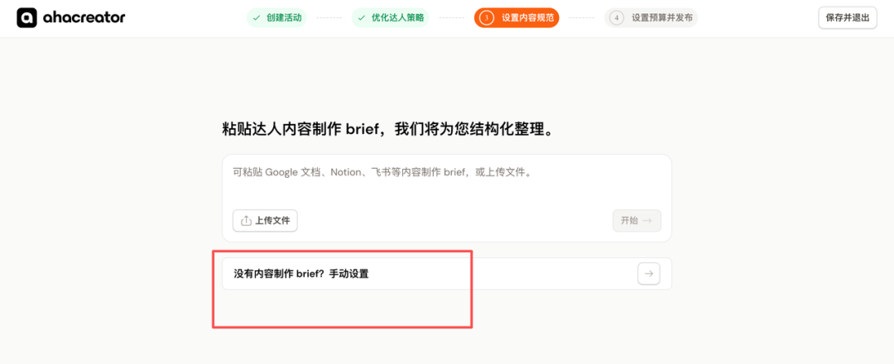Click the 保存并退出 button
This screenshot has height=364, width=894.
(x=848, y=17)
